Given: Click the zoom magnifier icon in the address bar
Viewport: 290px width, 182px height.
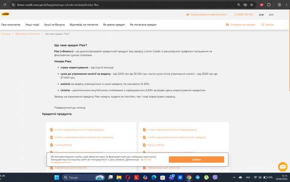Looking at the screenshot, I should [239, 5].
